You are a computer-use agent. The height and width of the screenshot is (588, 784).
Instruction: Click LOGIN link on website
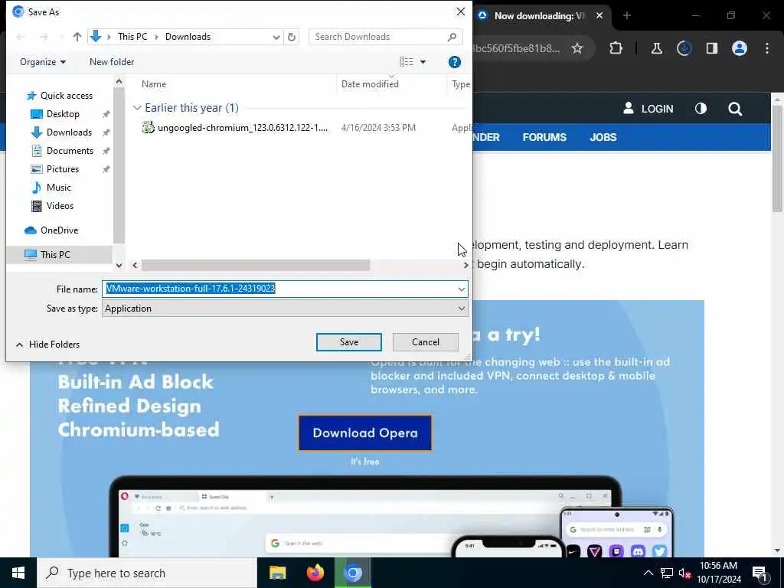point(648,109)
